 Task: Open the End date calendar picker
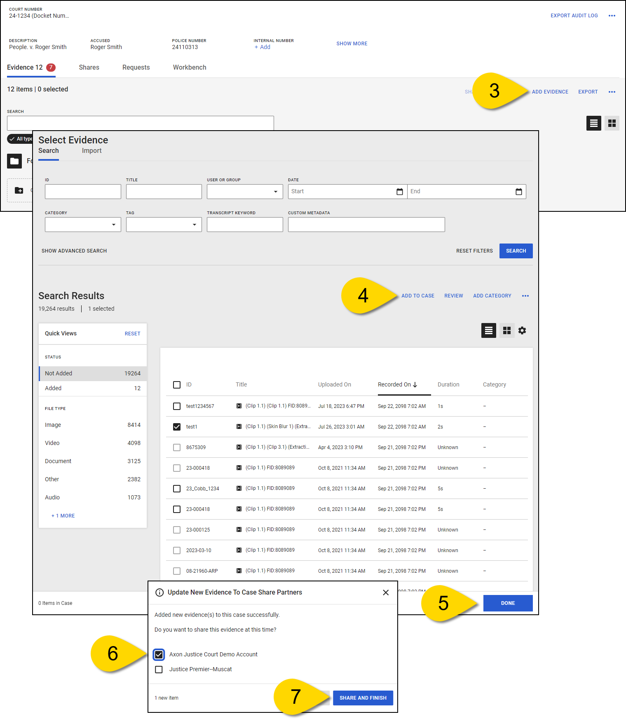tap(518, 192)
